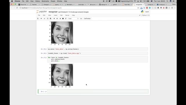Click the red adblock extension icon
Image resolution: width=186 pixels, height=105 pixels.
147,8
